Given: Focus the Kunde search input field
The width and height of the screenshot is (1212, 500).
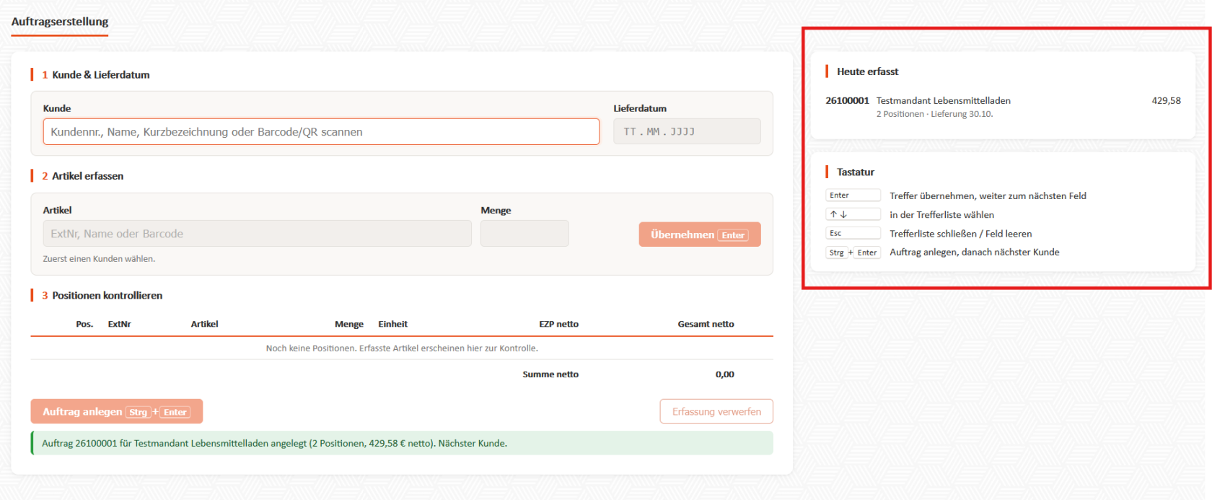Looking at the screenshot, I should [x=321, y=132].
